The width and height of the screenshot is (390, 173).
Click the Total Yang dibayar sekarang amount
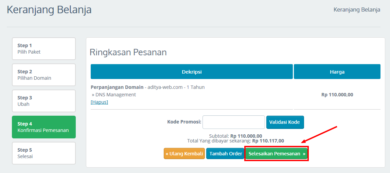(x=268, y=141)
